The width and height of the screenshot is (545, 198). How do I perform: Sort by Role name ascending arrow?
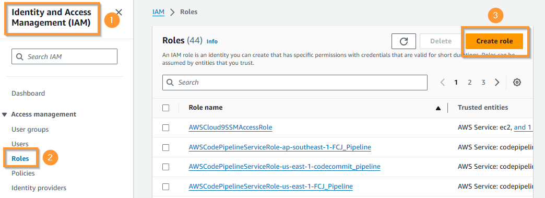[x=438, y=108]
